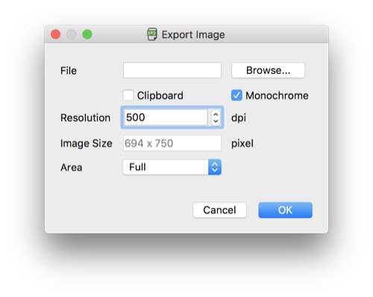Close the Export Image dialog with red button
Image resolution: width=373 pixels, height=297 pixels.
55,34
